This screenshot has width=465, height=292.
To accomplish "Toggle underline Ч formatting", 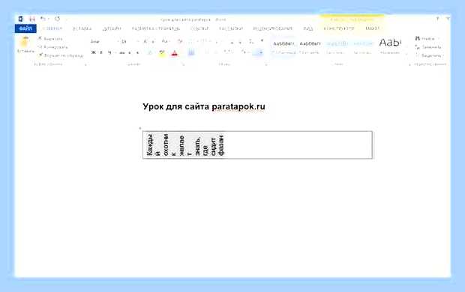I will (109, 52).
